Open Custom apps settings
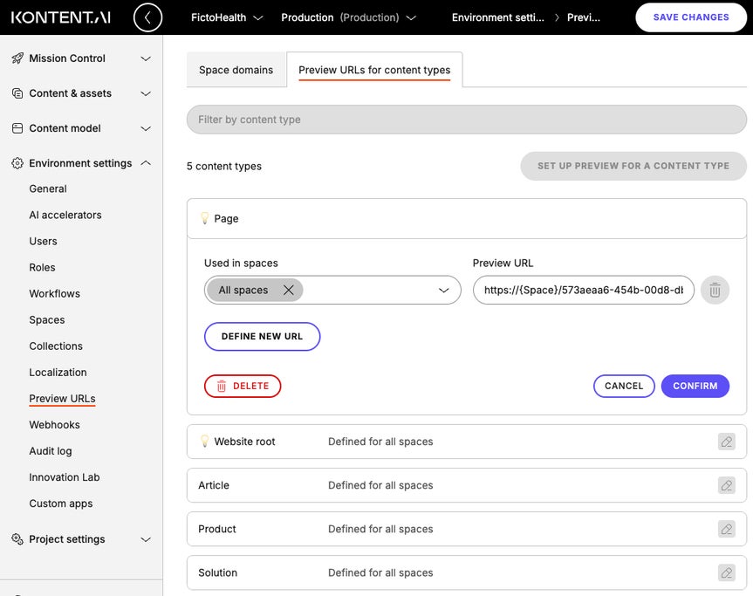 61,504
